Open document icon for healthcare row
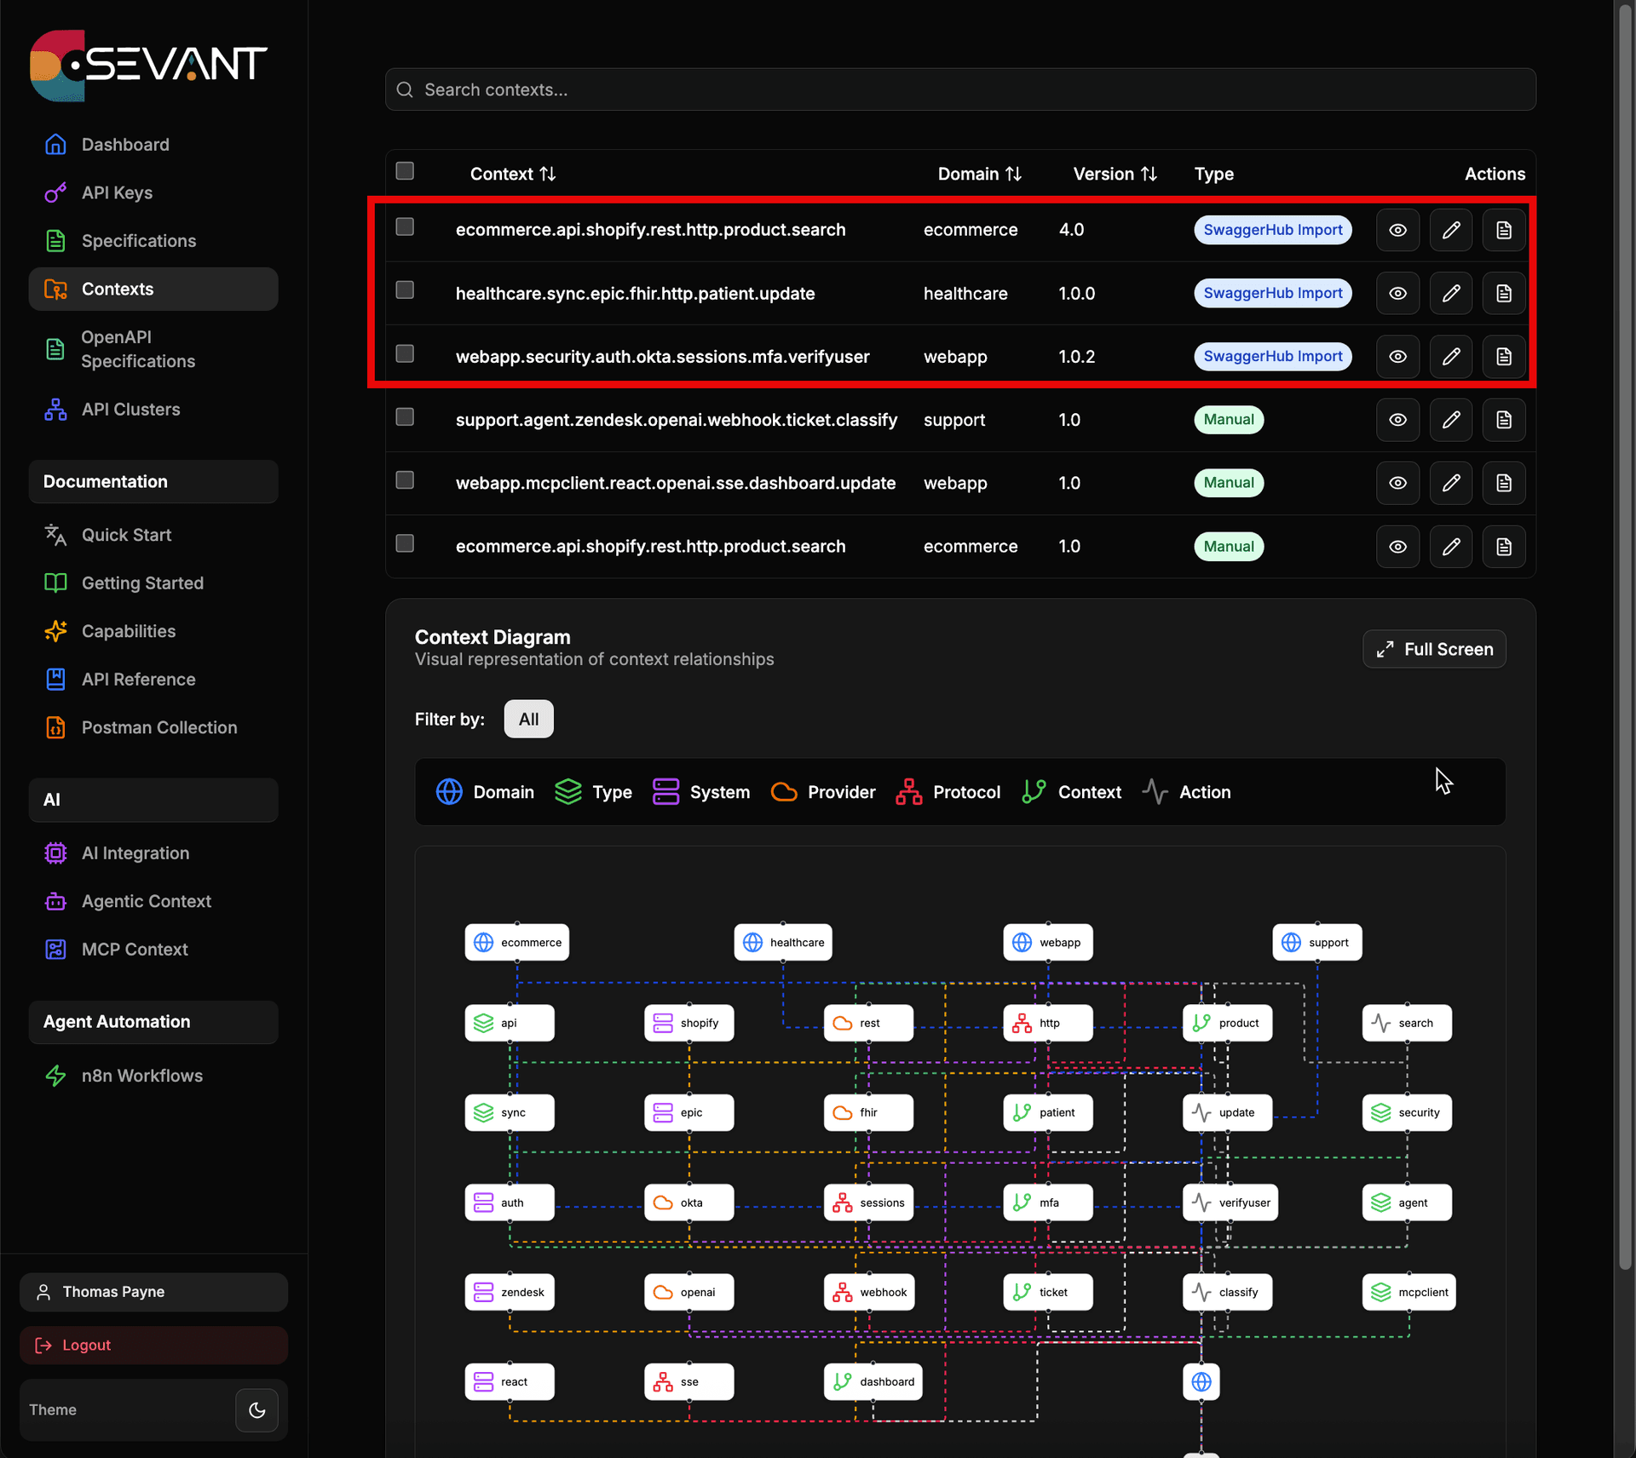This screenshot has width=1636, height=1458. coord(1504,293)
